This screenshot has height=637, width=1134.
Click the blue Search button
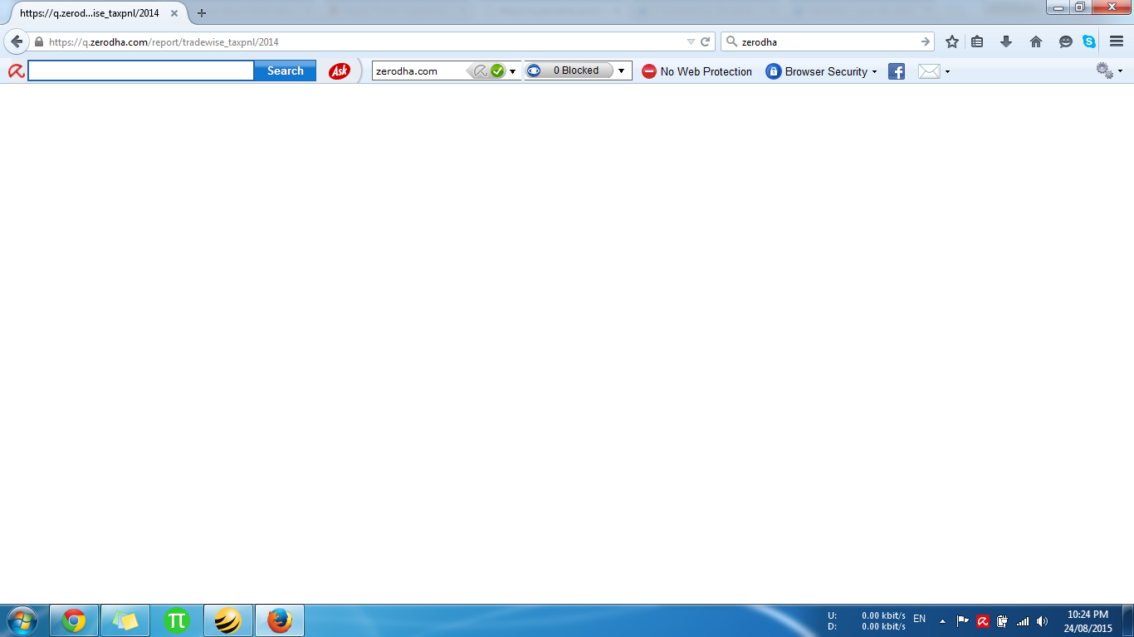click(286, 71)
